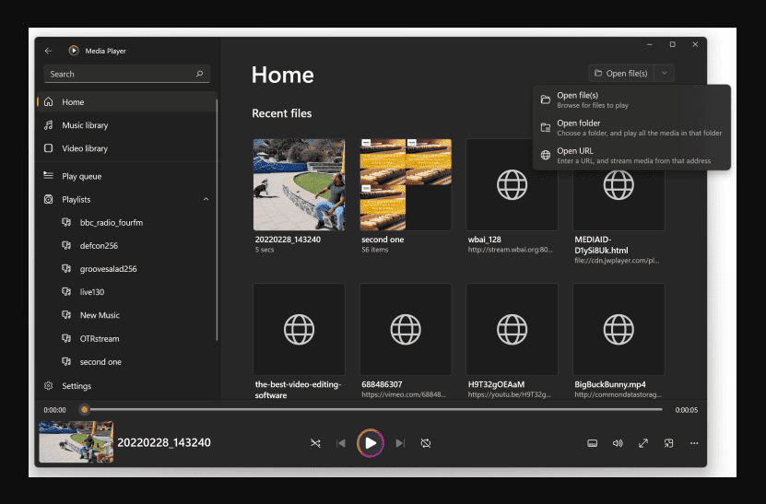Click the now playing video thumbnail
Viewport: 766px width, 504px height.
[77, 442]
